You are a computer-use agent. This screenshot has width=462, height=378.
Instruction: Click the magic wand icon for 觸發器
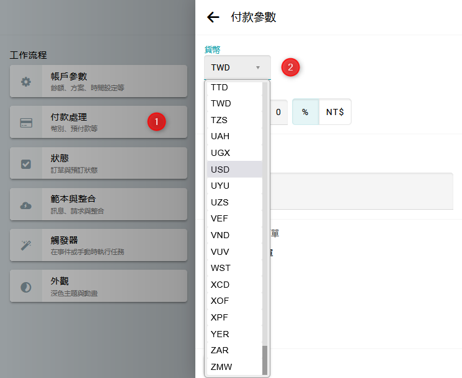point(26,246)
